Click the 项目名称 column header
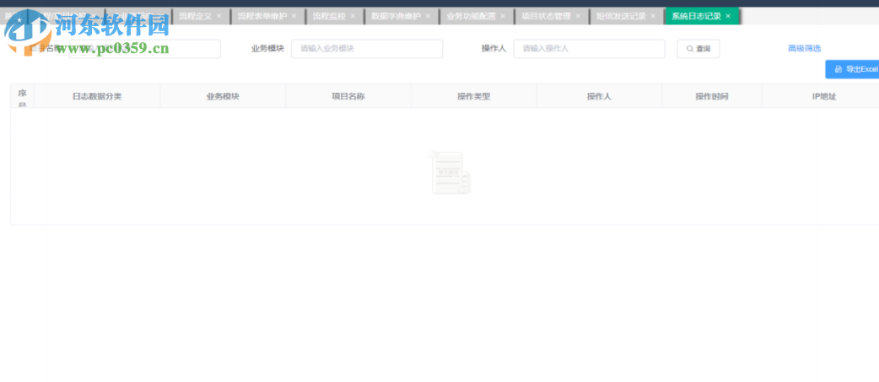Viewport: 879px width, 382px height. point(348,96)
